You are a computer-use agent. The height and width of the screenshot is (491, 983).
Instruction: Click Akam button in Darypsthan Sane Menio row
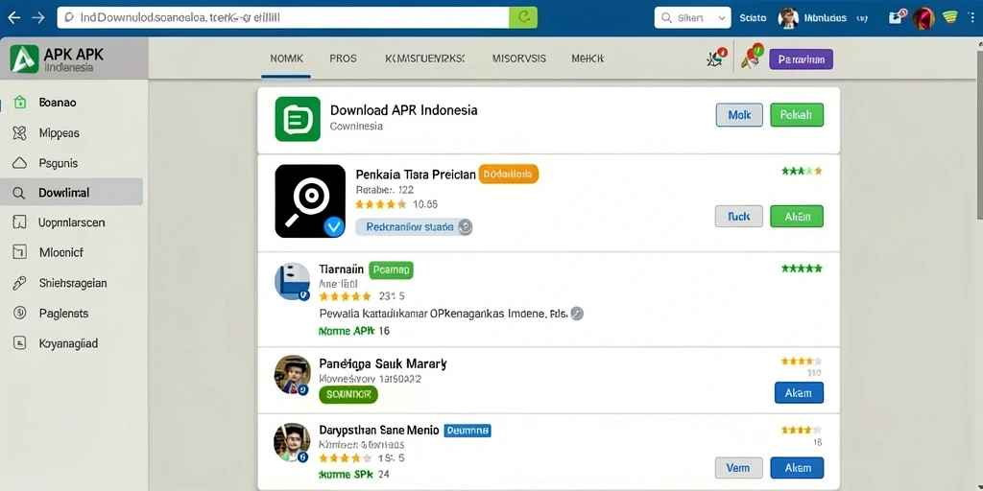[797, 468]
